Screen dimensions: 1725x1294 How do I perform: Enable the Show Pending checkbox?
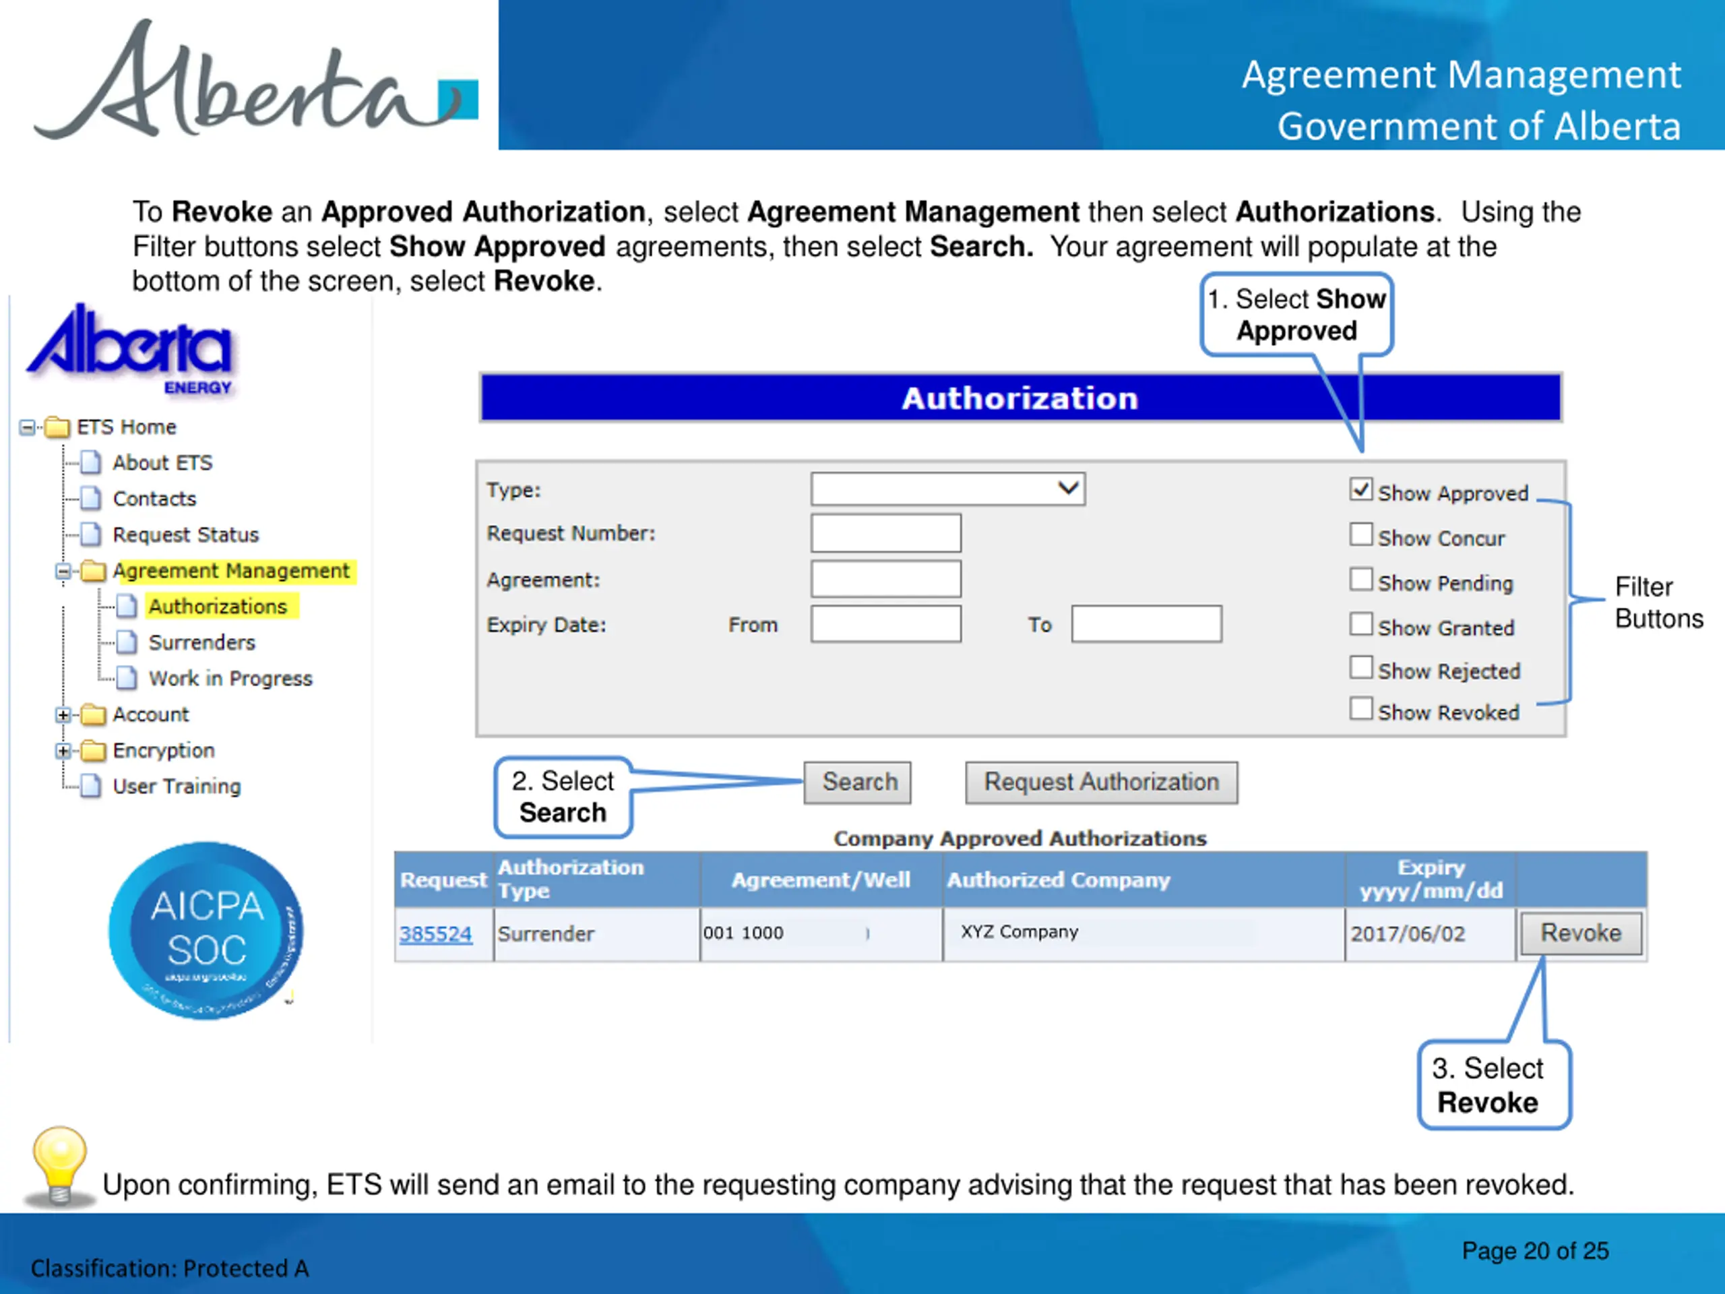[x=1361, y=580]
